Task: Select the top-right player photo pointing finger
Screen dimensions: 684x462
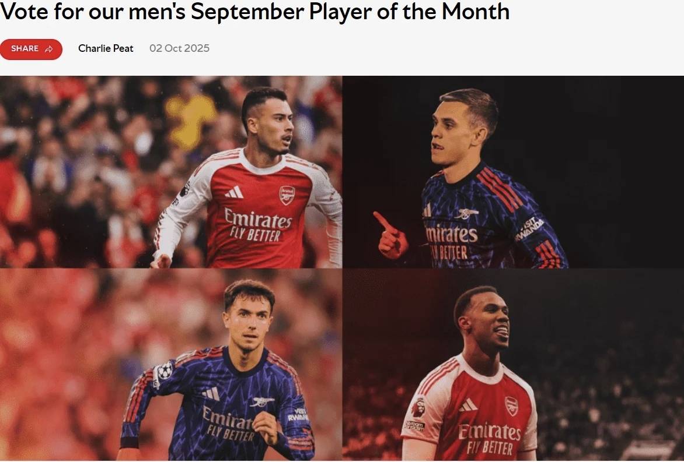Action: pos(513,172)
